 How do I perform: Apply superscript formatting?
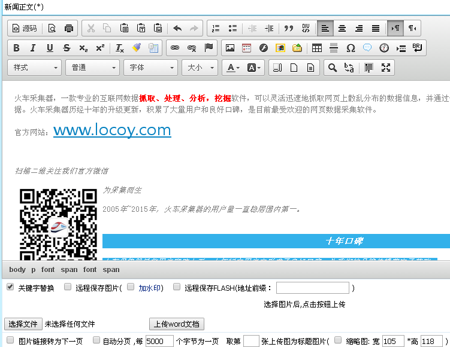pyautogui.click(x=100, y=48)
